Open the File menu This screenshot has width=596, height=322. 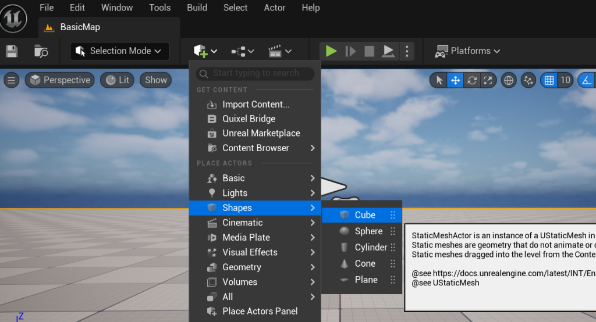coord(47,8)
